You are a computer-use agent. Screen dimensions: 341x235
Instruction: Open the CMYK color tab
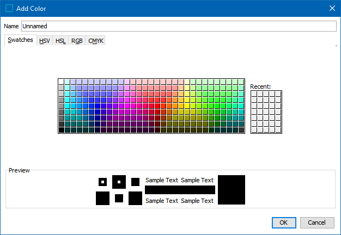coord(96,41)
